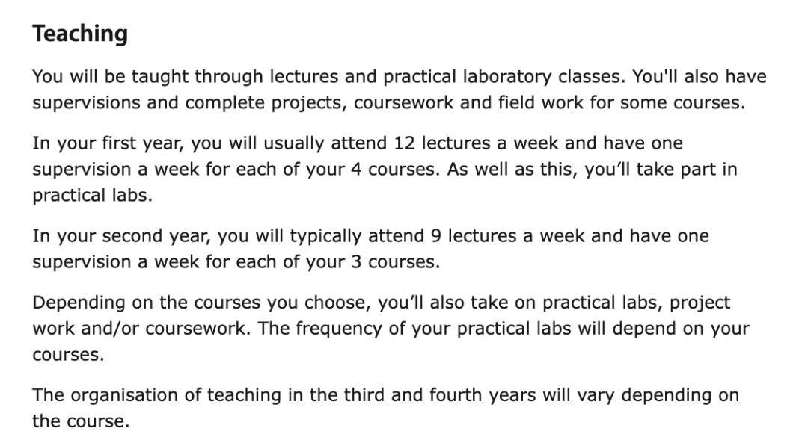The width and height of the screenshot is (808, 446).
Task: Click the number 3 before courses
Action: click(x=356, y=261)
